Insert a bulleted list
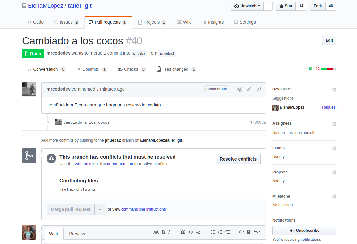 click(213, 232)
